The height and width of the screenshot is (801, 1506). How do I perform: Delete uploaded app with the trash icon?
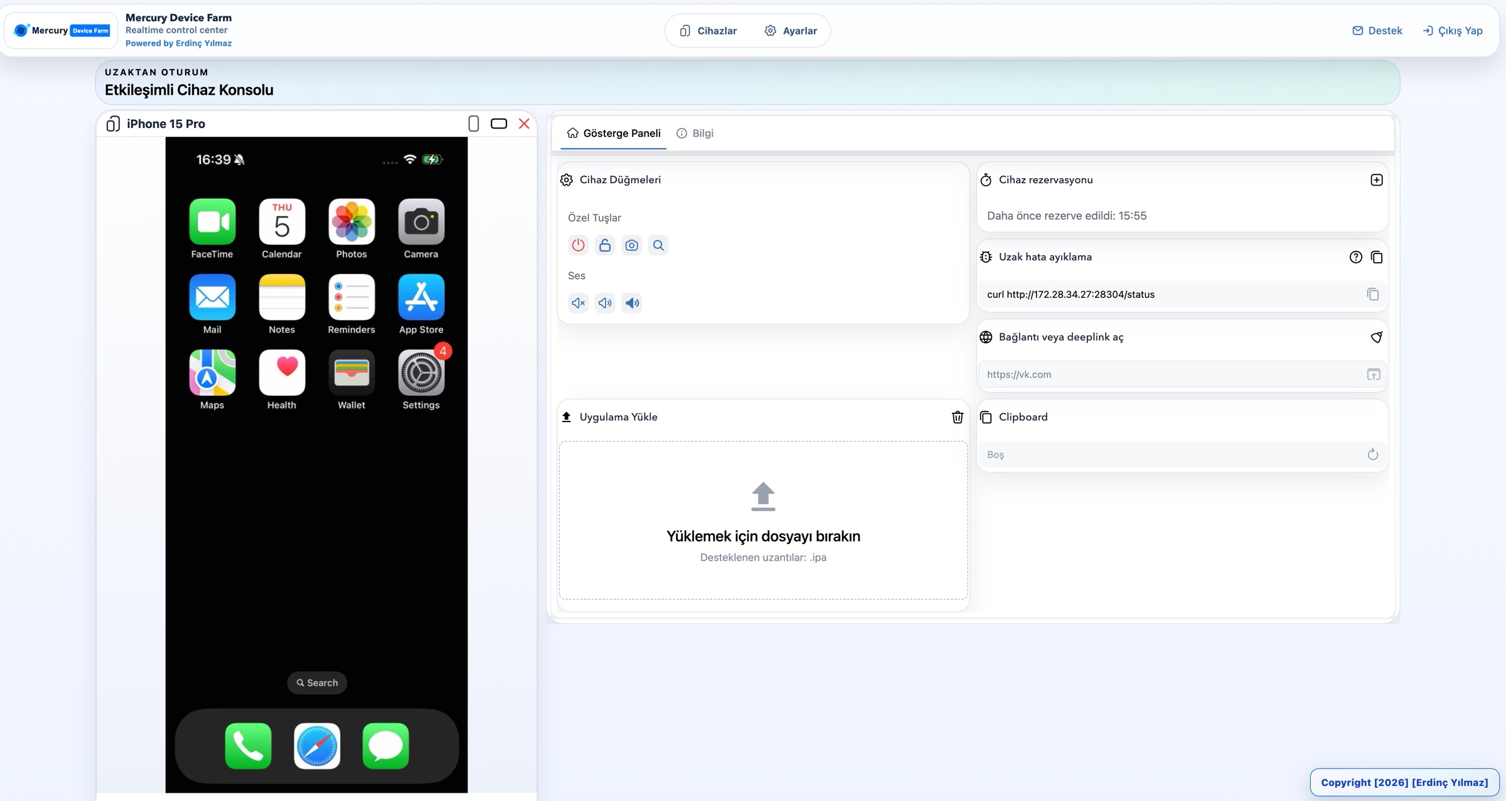958,417
